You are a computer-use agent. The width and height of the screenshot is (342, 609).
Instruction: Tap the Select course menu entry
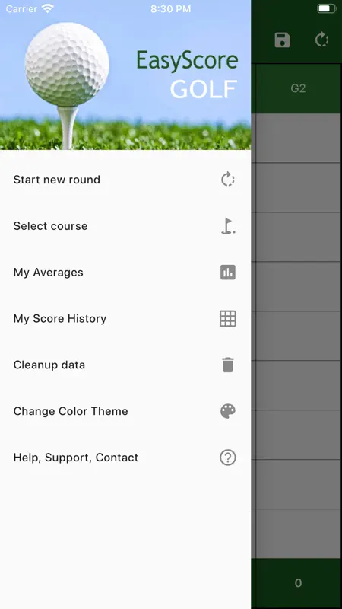[x=125, y=225]
